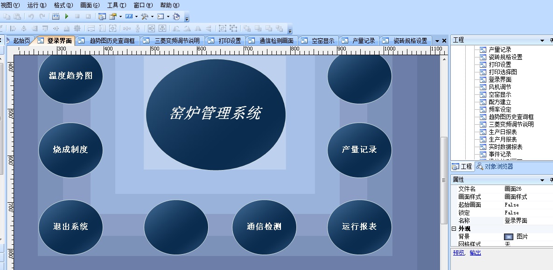
Task: Select the 起始画面 False property value
Action: tap(511, 205)
